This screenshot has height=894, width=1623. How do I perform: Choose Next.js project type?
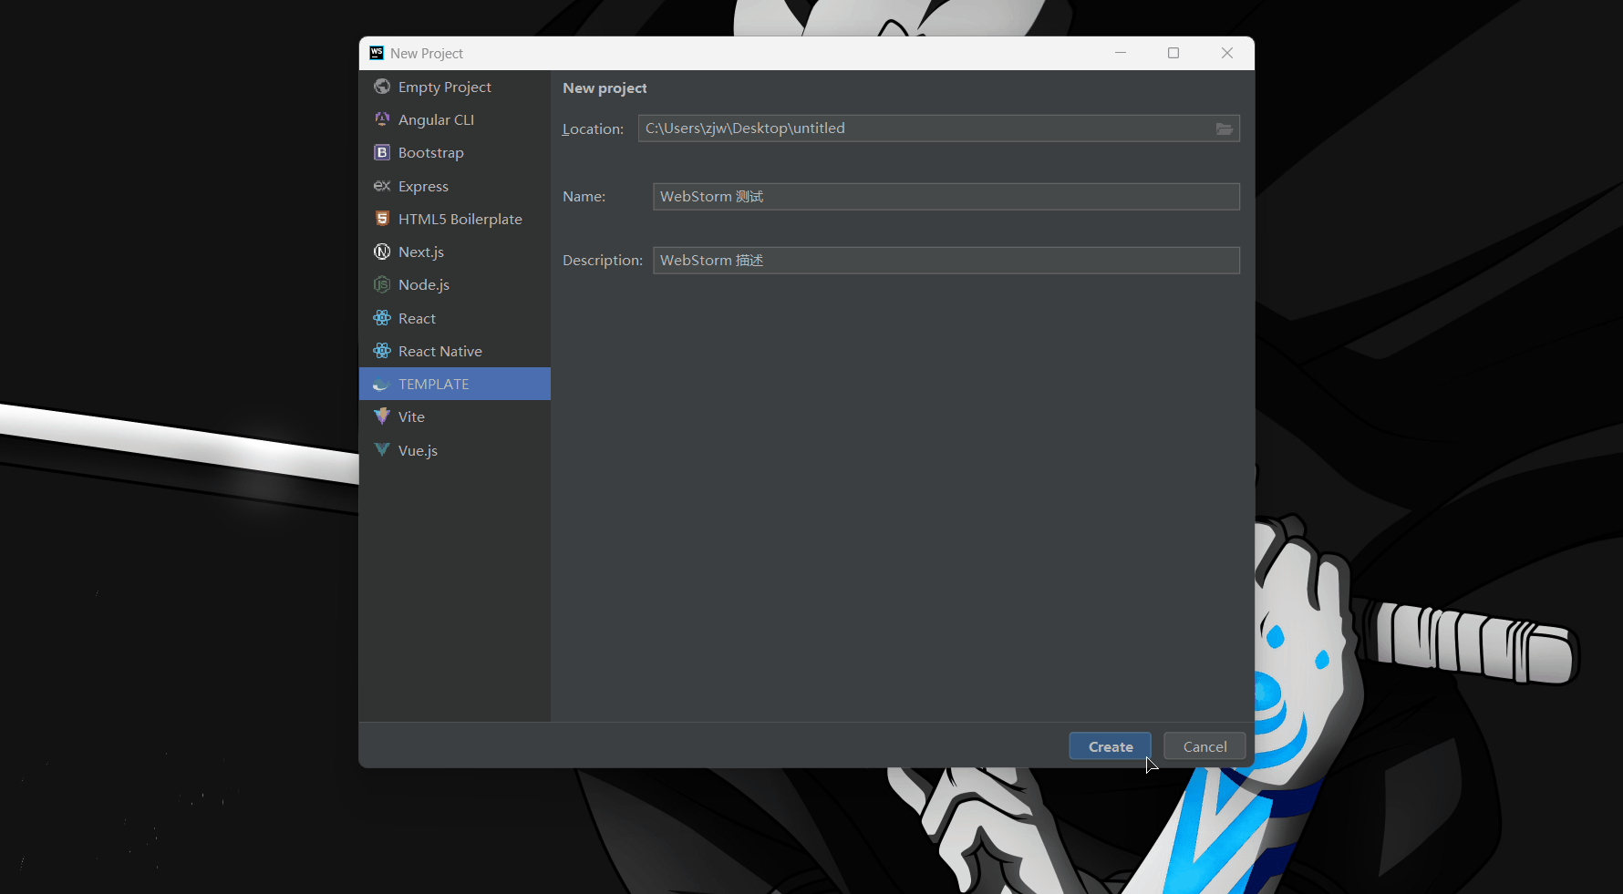(455, 252)
